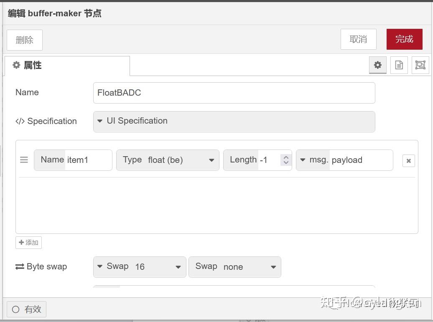This screenshot has width=433, height=322.
Task: Open the UI Specification dropdown
Action: click(x=234, y=121)
